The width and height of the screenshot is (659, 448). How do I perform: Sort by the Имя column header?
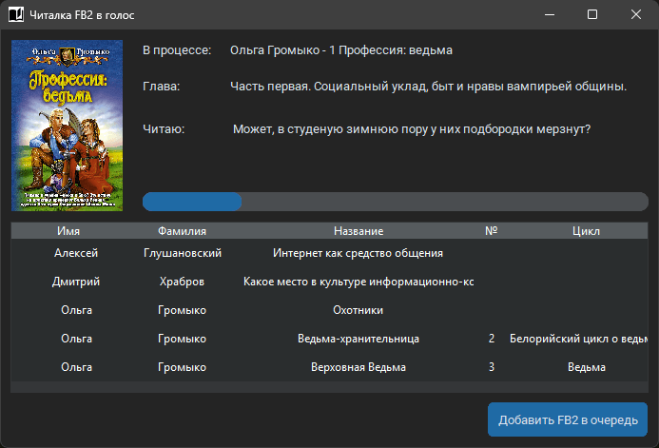68,231
